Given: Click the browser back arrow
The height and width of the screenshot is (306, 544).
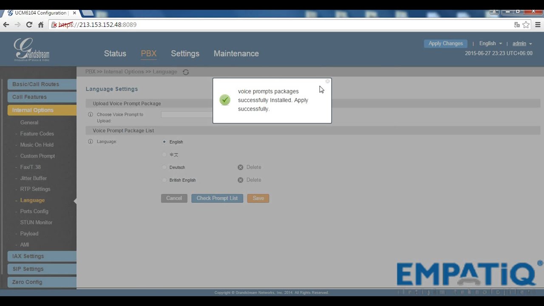Looking at the screenshot, I should coord(6,25).
